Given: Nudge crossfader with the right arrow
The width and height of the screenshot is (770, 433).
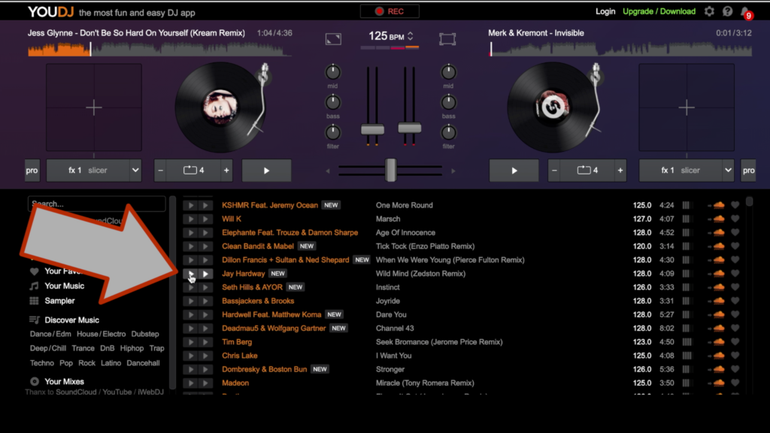Looking at the screenshot, I should (453, 171).
